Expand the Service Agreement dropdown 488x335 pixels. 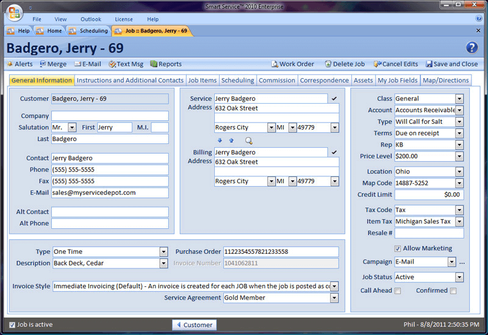pyautogui.click(x=334, y=298)
